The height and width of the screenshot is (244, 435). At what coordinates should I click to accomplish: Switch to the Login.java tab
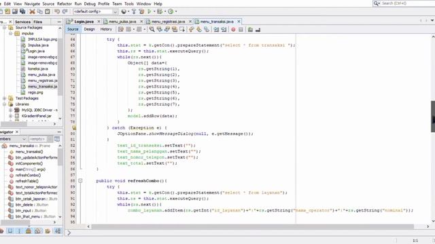(84, 22)
